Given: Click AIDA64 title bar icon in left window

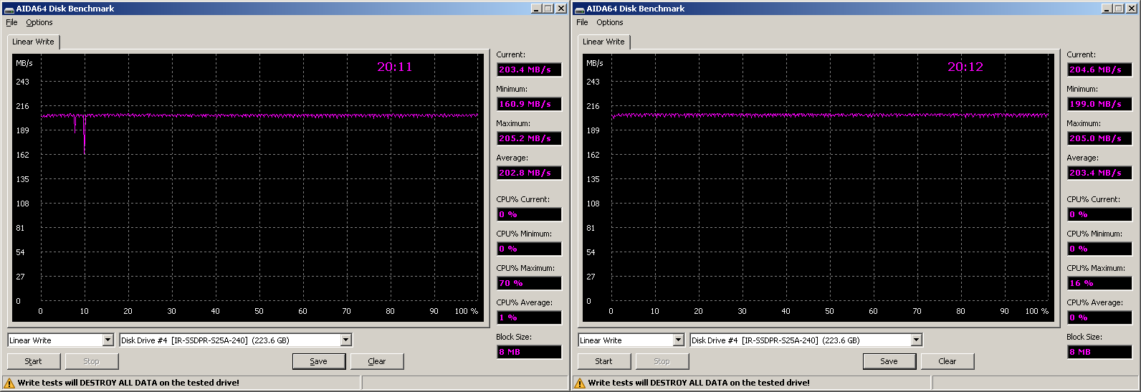Looking at the screenshot, I should click(9, 9).
